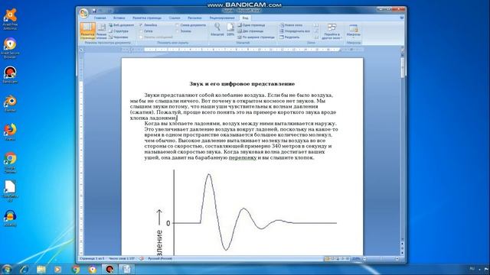The height and width of the screenshot is (275, 490).
Task: Click the Word document button on the taskbar
Action: [x=126, y=269]
